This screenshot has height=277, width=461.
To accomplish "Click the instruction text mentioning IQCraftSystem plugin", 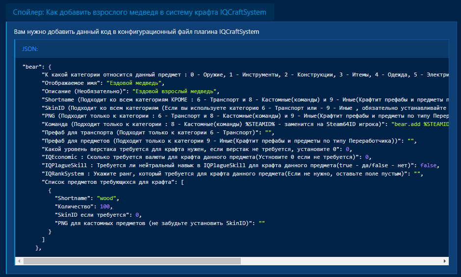I will pos(136,32).
